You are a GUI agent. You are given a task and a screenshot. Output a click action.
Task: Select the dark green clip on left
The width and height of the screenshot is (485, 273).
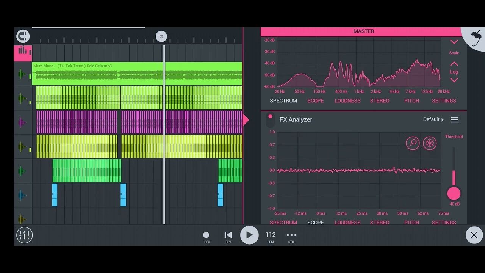[87, 171]
